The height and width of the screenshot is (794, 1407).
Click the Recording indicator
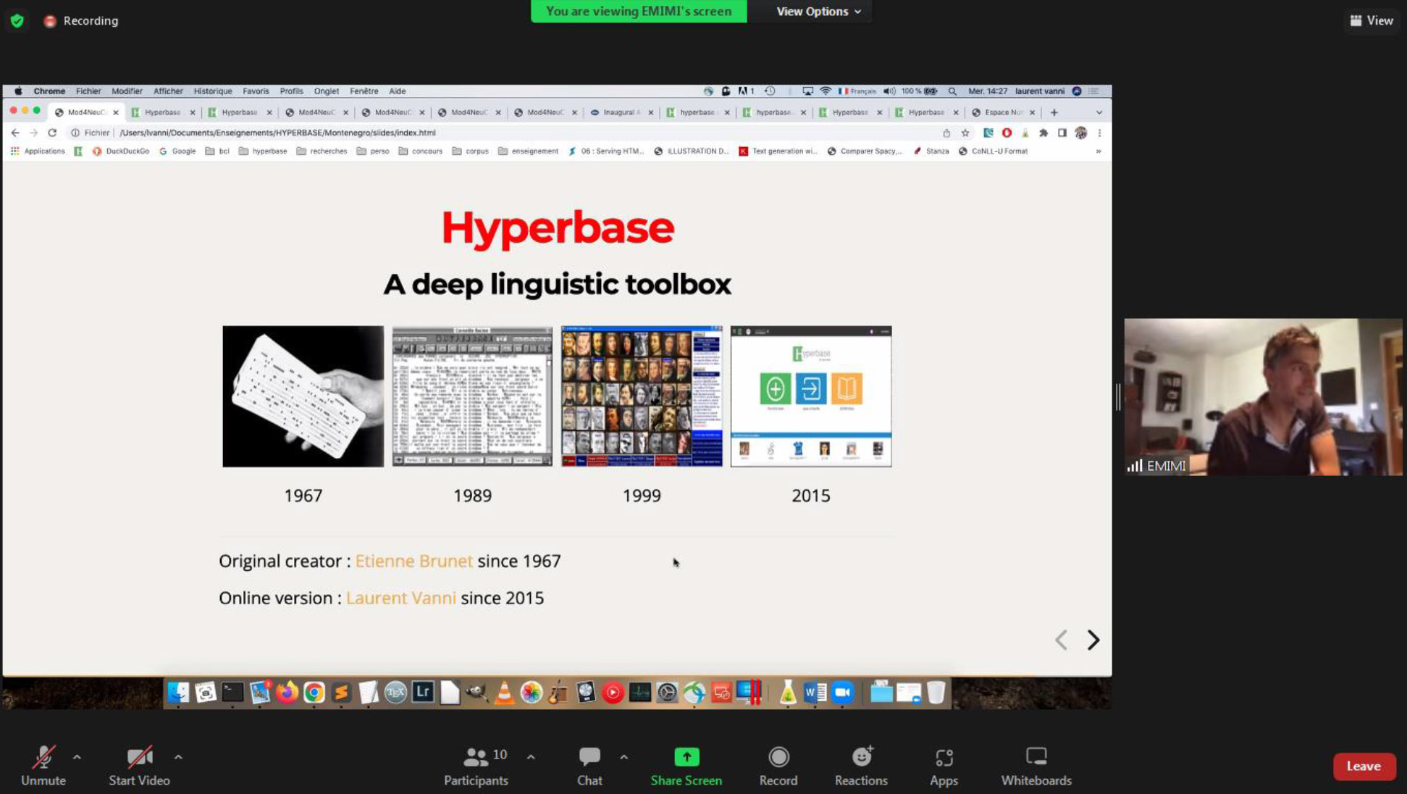coord(81,21)
